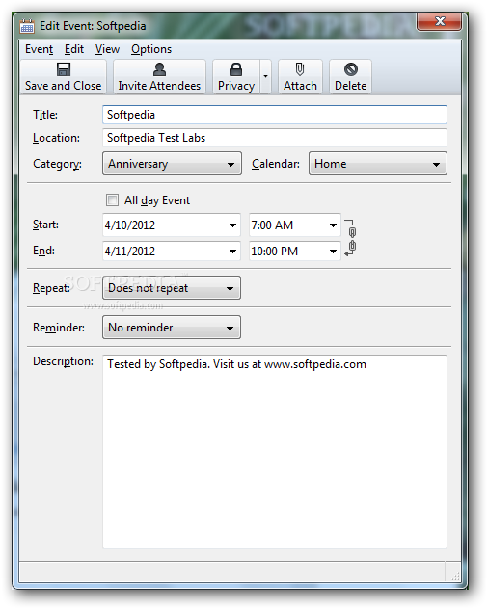Viewport: 488px width, 609px height.
Task: Attach a file with the paperclip button
Action: click(x=300, y=77)
